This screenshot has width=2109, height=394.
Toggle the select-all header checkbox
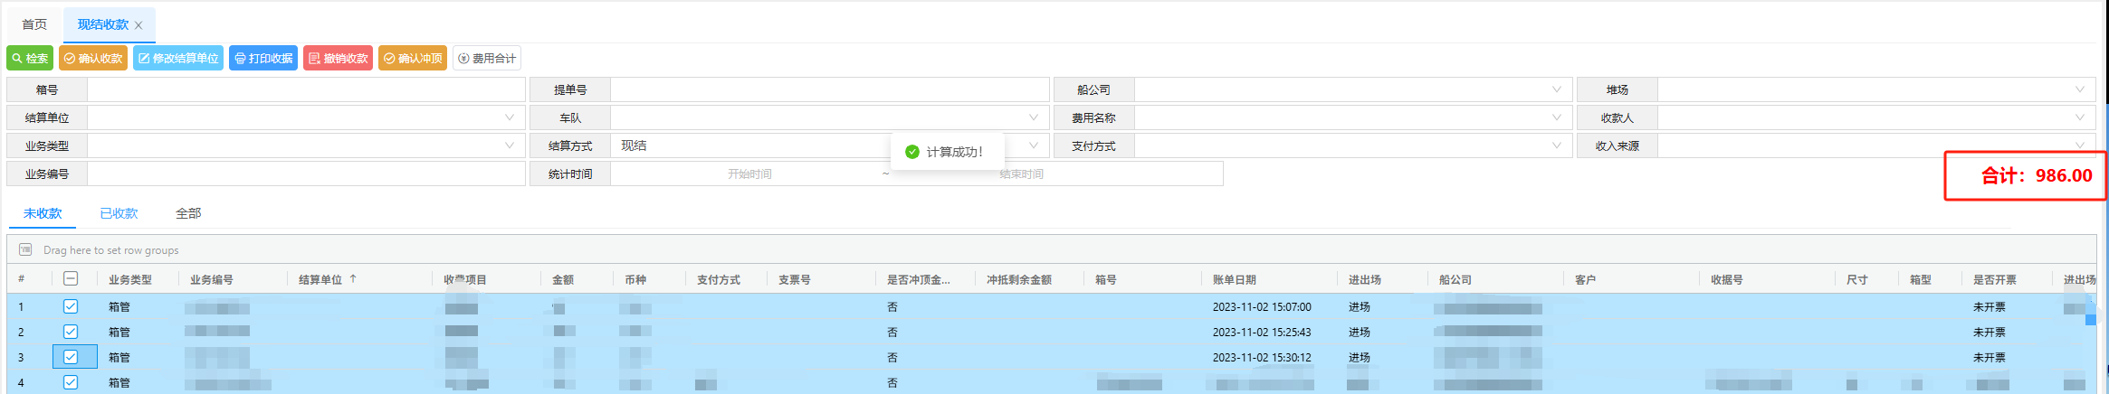[x=71, y=279]
